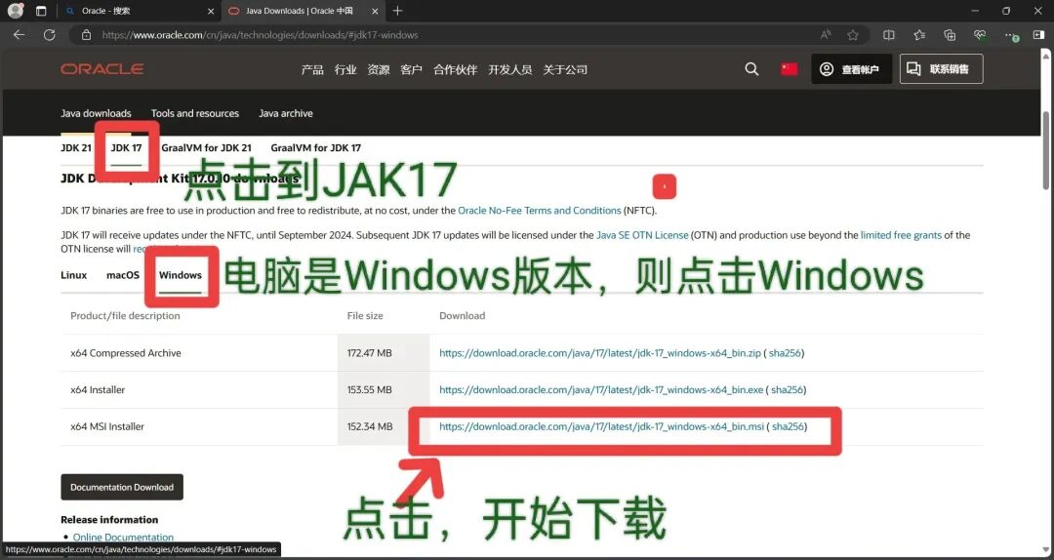1054x560 pixels.
Task: Open the Collections icon
Action: tap(950, 35)
